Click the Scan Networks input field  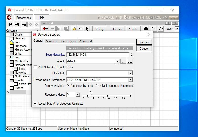point(97,55)
